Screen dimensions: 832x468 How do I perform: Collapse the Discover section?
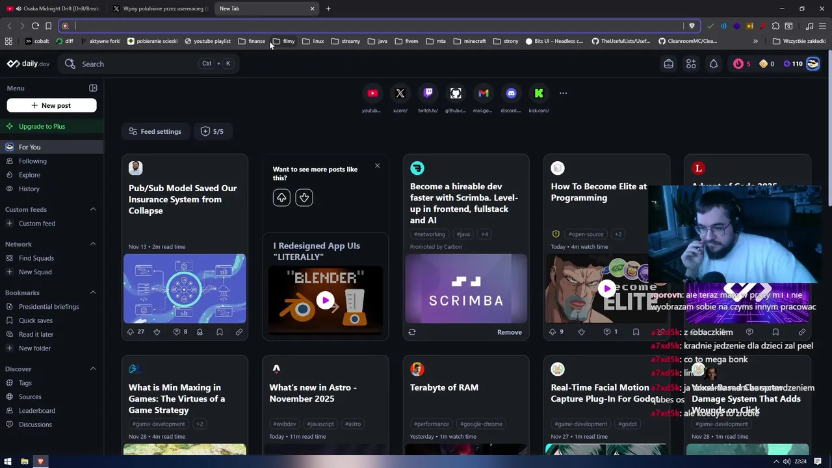[93, 369]
